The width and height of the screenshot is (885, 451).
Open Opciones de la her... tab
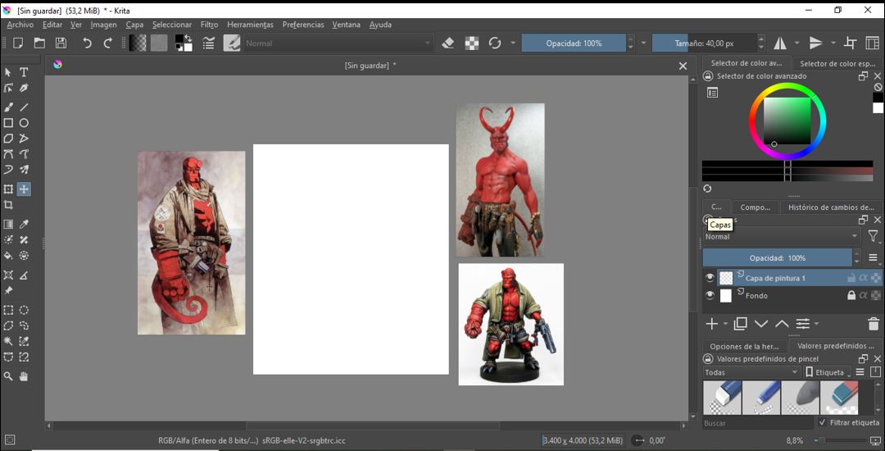pyautogui.click(x=744, y=346)
